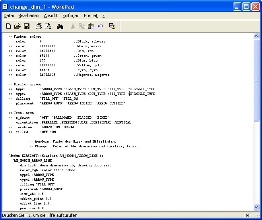Viewport: 262px width, 220px height.
Task: Click the Paste clipboard icon
Action: click(x=91, y=26)
